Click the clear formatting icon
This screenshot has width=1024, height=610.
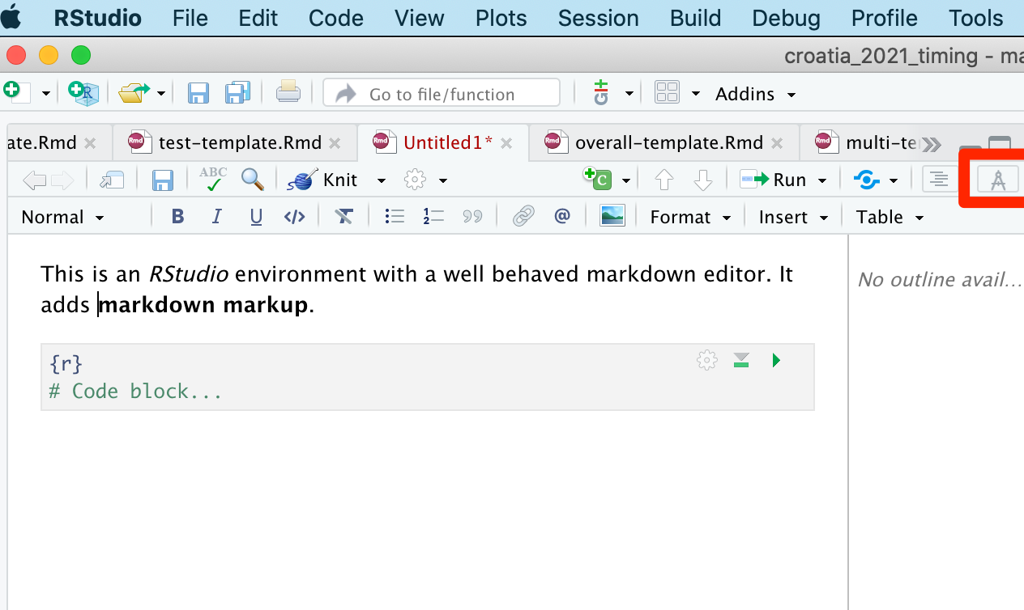[344, 216]
